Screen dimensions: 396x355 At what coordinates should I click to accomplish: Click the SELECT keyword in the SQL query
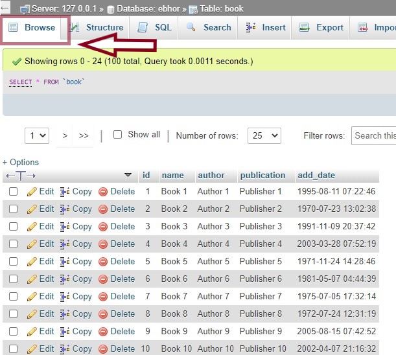point(21,82)
